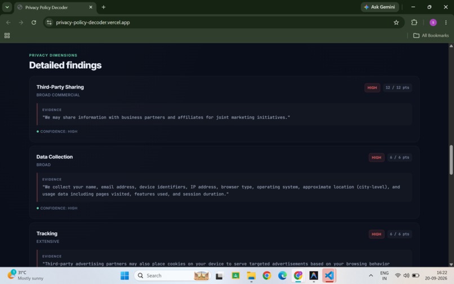454x284 pixels.
Task: Click the Data Collection heading
Action: pyautogui.click(x=55, y=157)
